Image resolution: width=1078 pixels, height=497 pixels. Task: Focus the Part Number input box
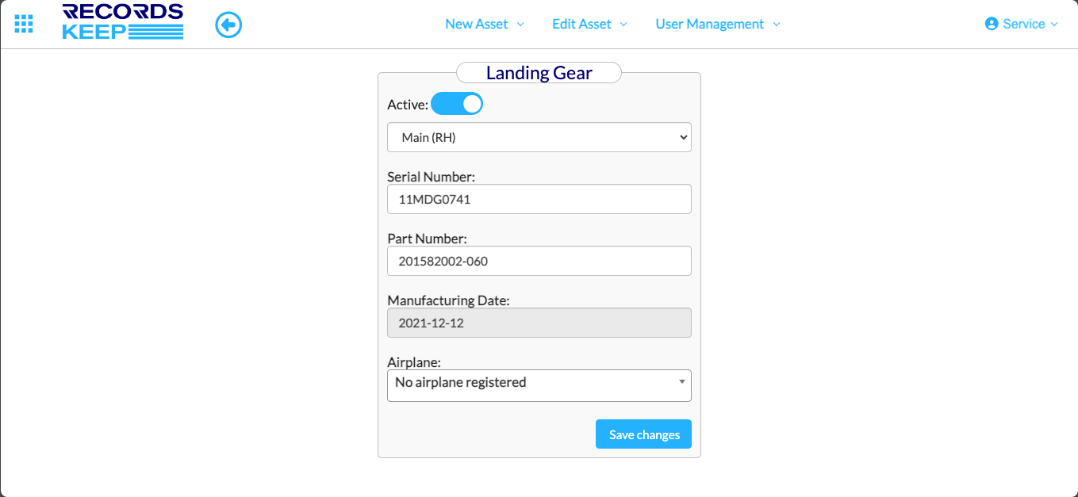point(539,261)
